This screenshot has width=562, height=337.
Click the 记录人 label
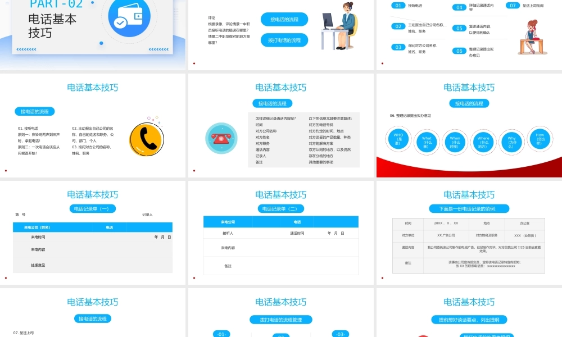pyautogui.click(x=147, y=215)
